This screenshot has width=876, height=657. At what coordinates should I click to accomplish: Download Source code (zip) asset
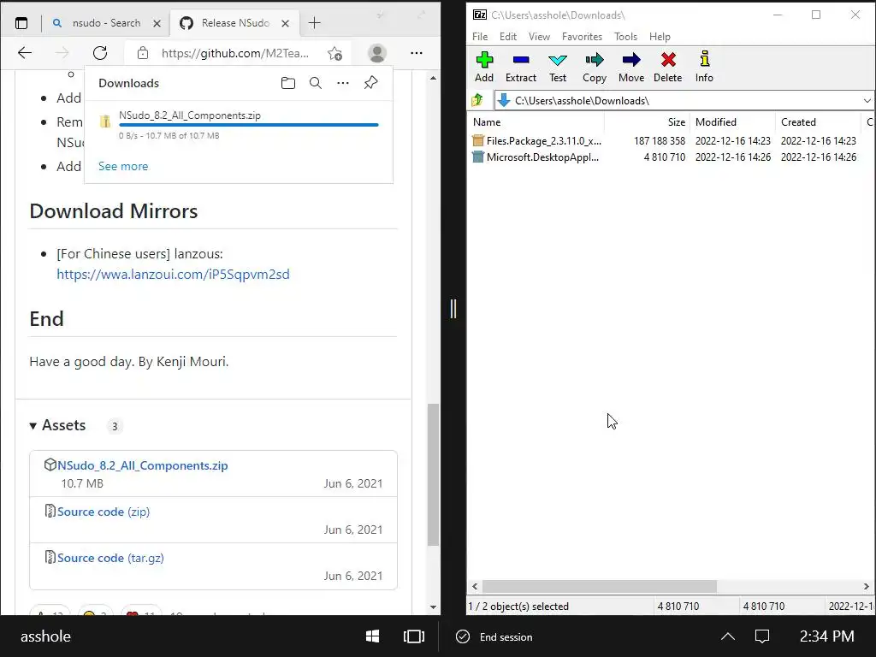click(x=104, y=512)
